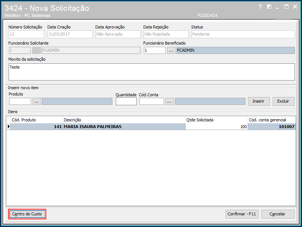The image size is (302, 227).
Task: Click Funcionário Beneficiado name field PCADMIN
Action: [236, 50]
